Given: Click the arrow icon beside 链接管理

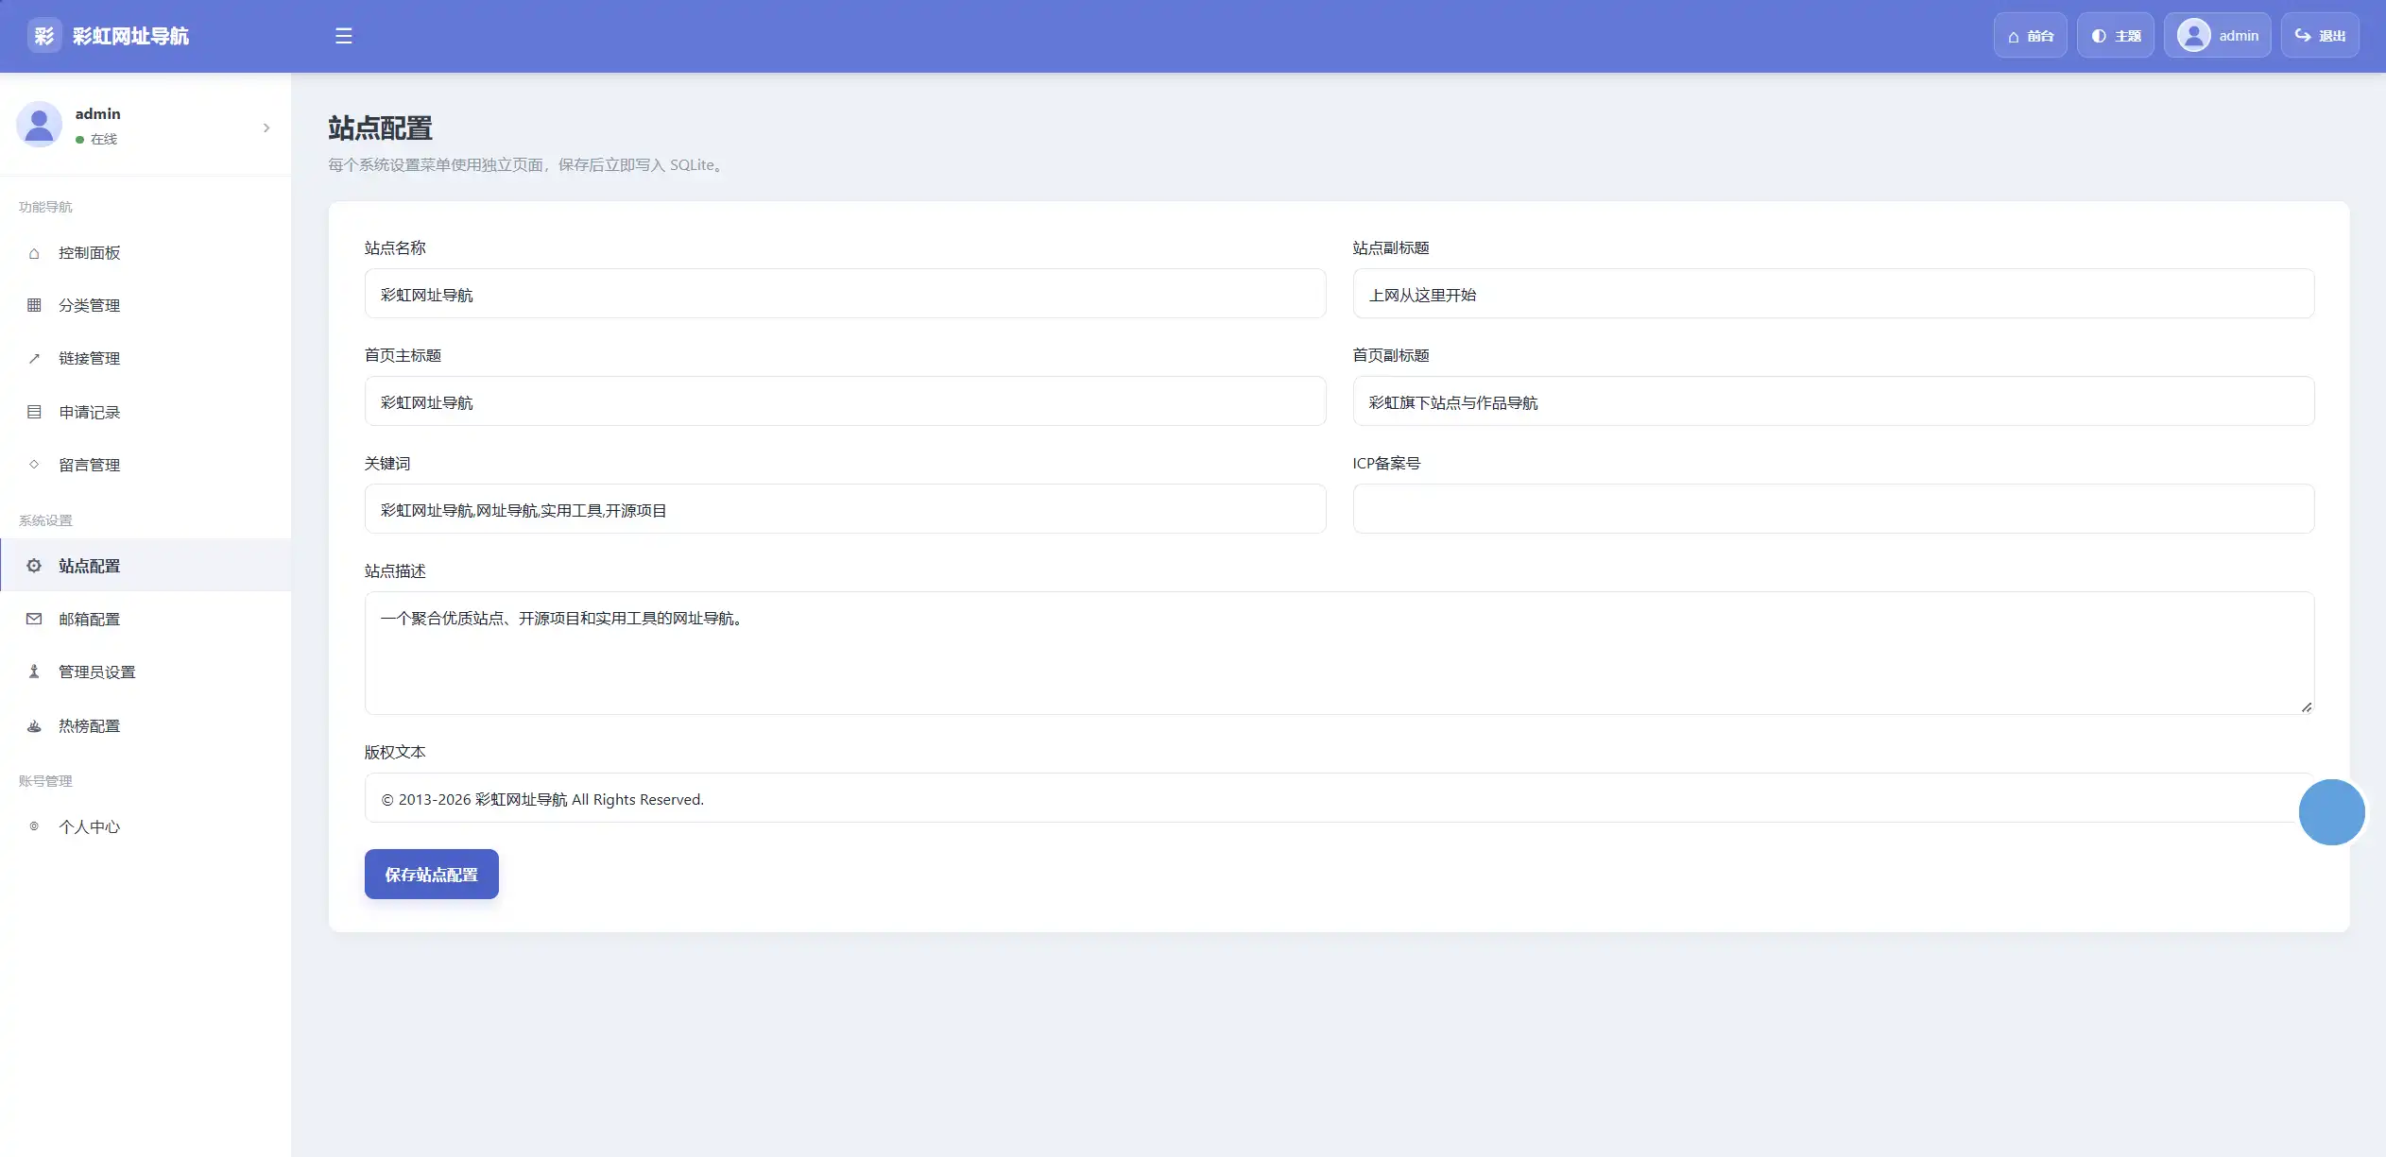Looking at the screenshot, I should pos(34,358).
